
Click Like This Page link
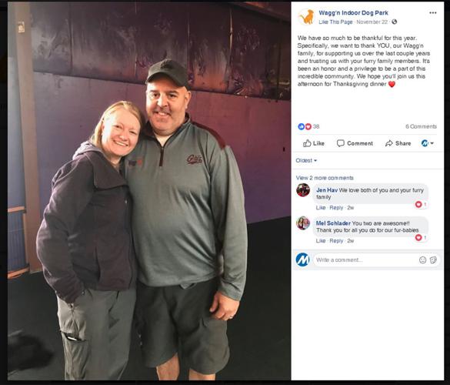coord(335,22)
